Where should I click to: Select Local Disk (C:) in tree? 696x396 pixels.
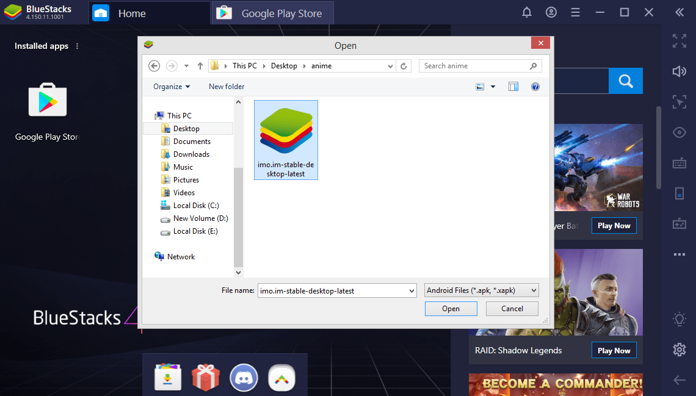click(x=196, y=206)
